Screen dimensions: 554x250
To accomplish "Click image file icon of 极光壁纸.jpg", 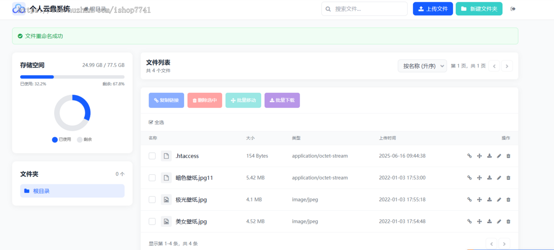I will click(166, 200).
